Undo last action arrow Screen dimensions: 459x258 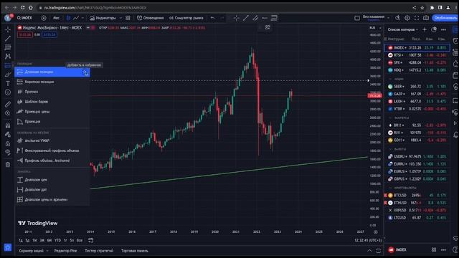click(x=212, y=18)
